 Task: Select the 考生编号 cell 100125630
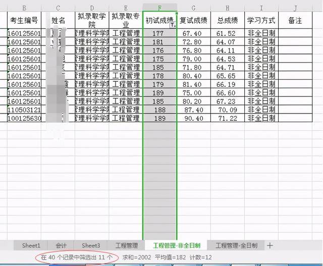[x=24, y=118]
